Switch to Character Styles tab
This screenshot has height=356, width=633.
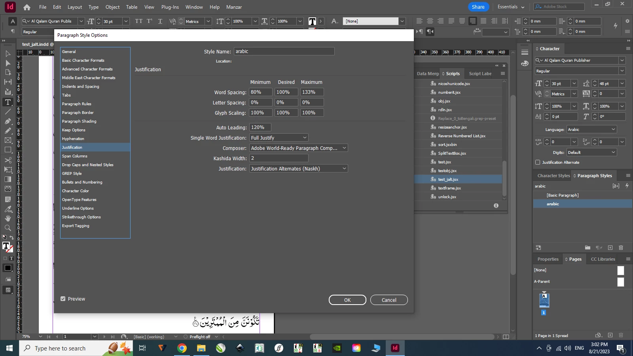[x=553, y=176]
